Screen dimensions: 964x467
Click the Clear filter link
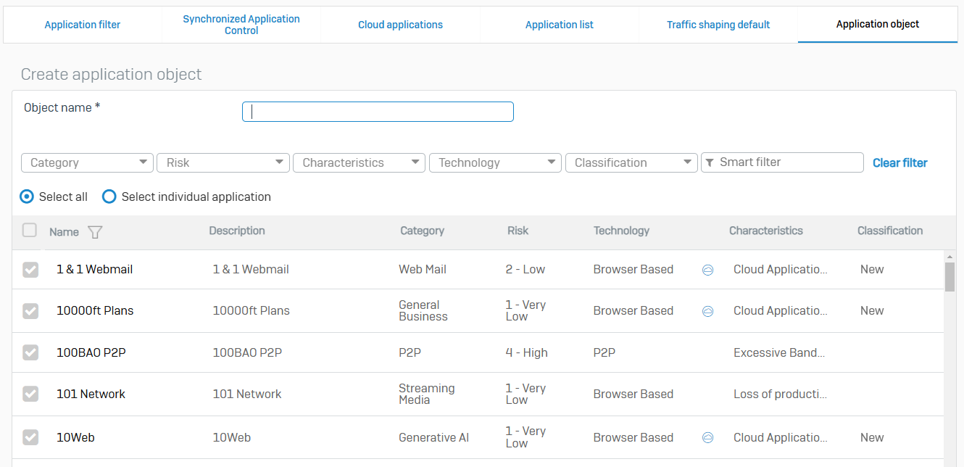pyautogui.click(x=899, y=162)
